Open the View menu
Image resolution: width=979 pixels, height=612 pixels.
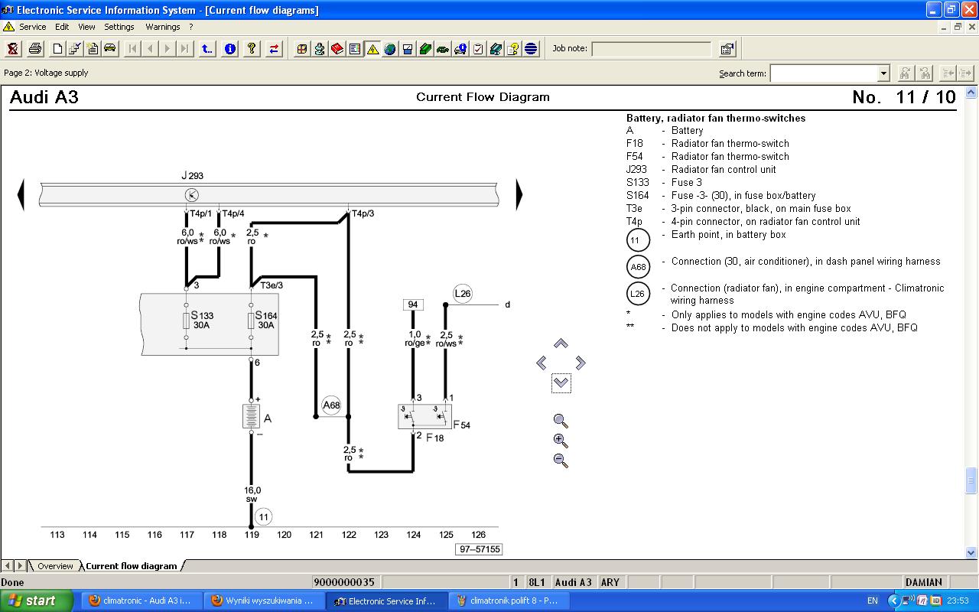86,27
